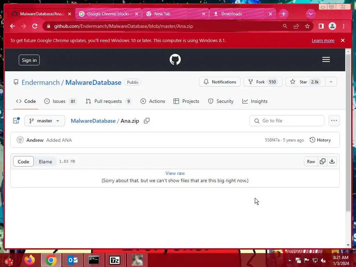
Task: Bookmark this page with star icon
Action: click(x=307, y=26)
